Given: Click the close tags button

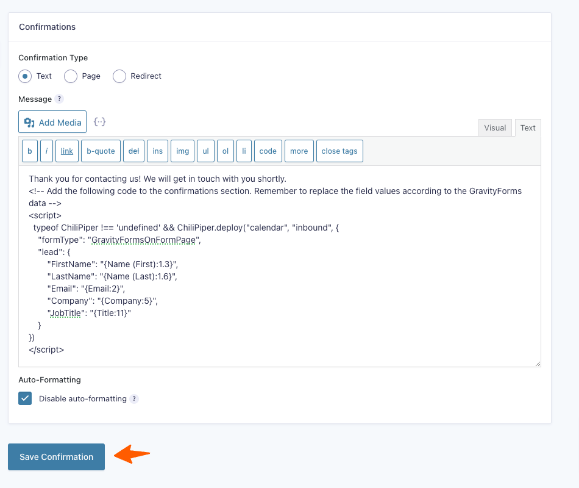Looking at the screenshot, I should [x=339, y=151].
